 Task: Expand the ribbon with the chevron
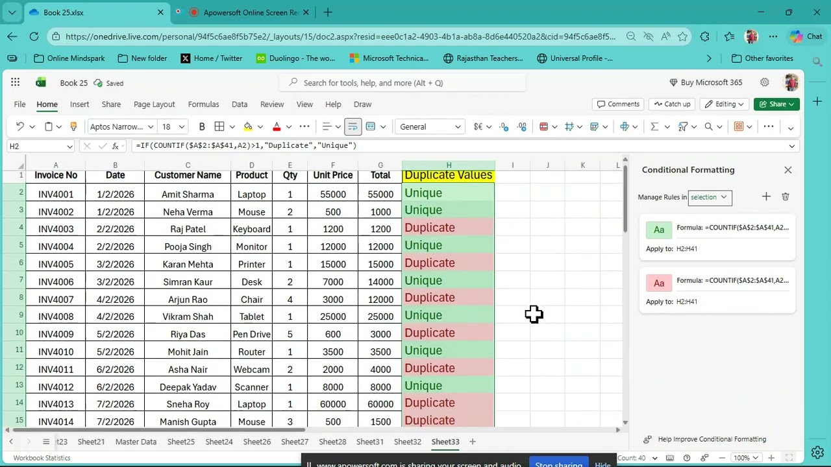point(791,128)
